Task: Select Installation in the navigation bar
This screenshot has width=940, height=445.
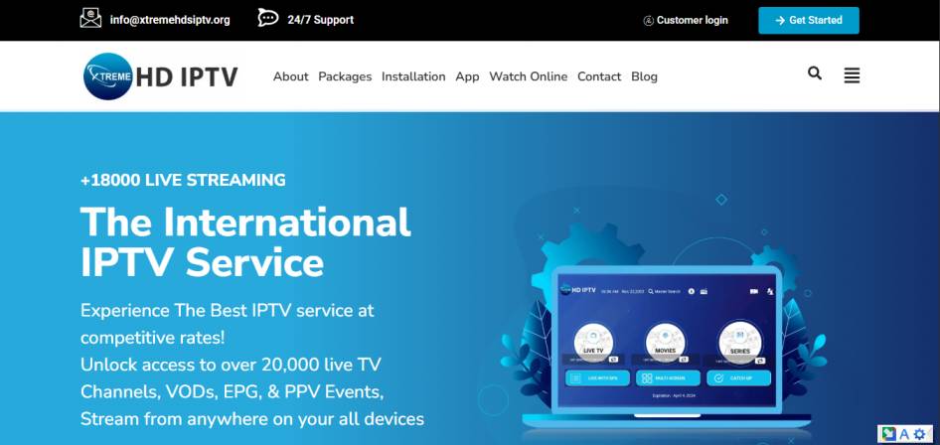Action: click(413, 76)
